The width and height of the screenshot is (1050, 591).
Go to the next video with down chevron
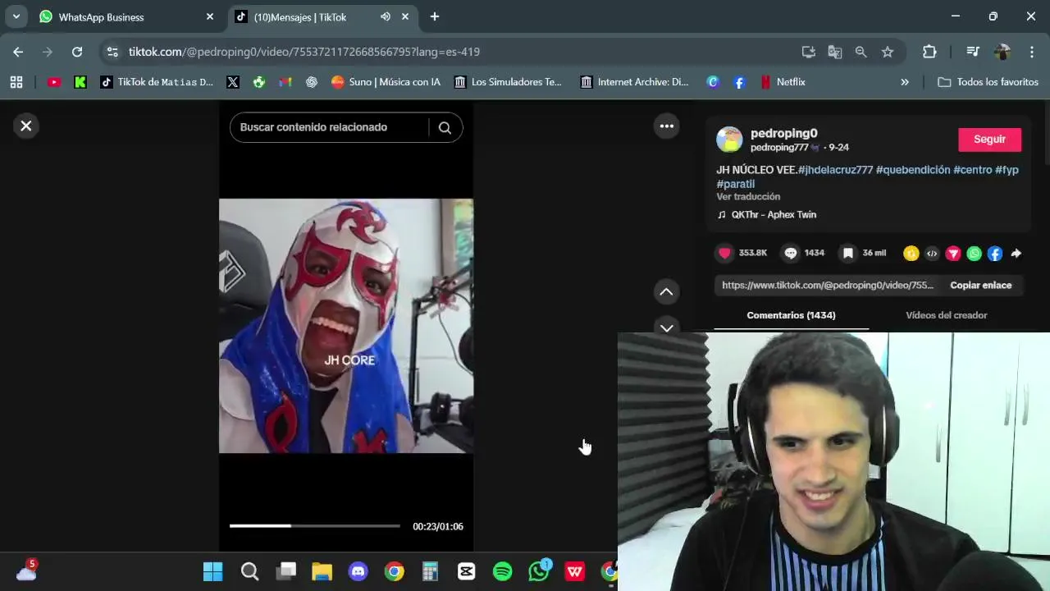667,327
